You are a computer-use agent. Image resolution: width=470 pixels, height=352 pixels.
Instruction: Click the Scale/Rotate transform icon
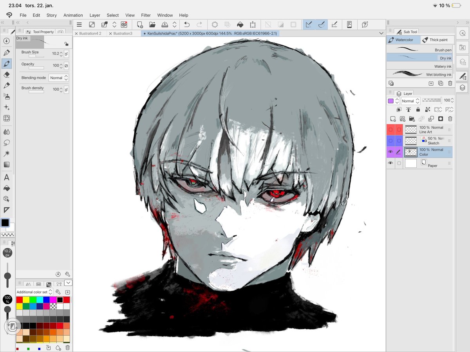coord(253,25)
